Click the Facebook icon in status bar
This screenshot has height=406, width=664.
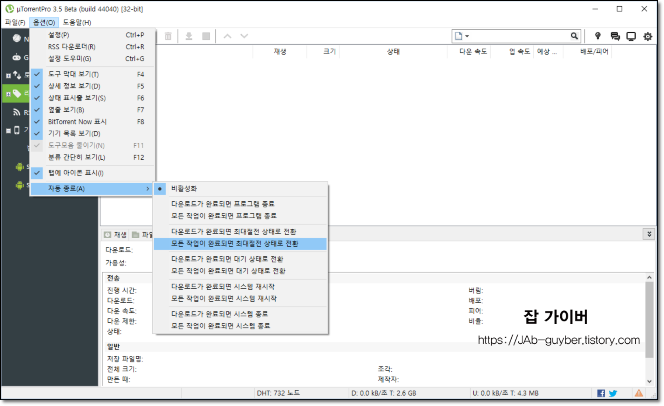(601, 393)
